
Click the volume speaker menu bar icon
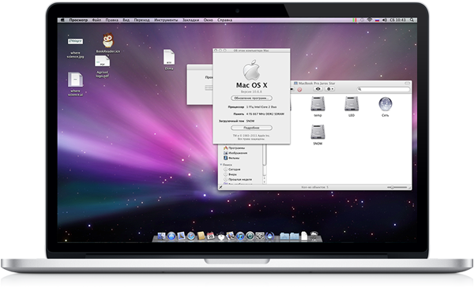pyautogui.click(x=384, y=20)
